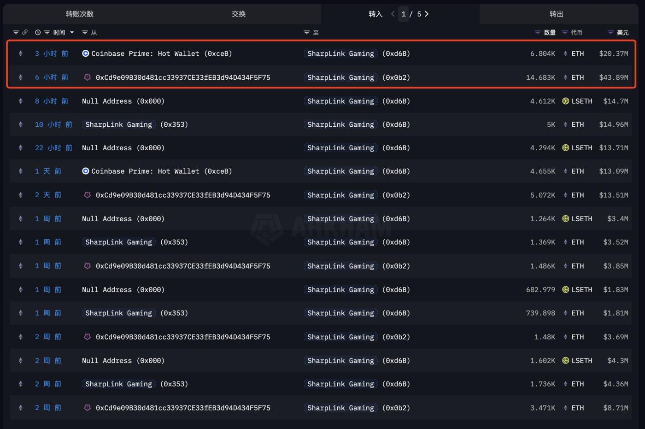Click the clock icon next to 时间
The height and width of the screenshot is (429, 645).
click(x=38, y=32)
